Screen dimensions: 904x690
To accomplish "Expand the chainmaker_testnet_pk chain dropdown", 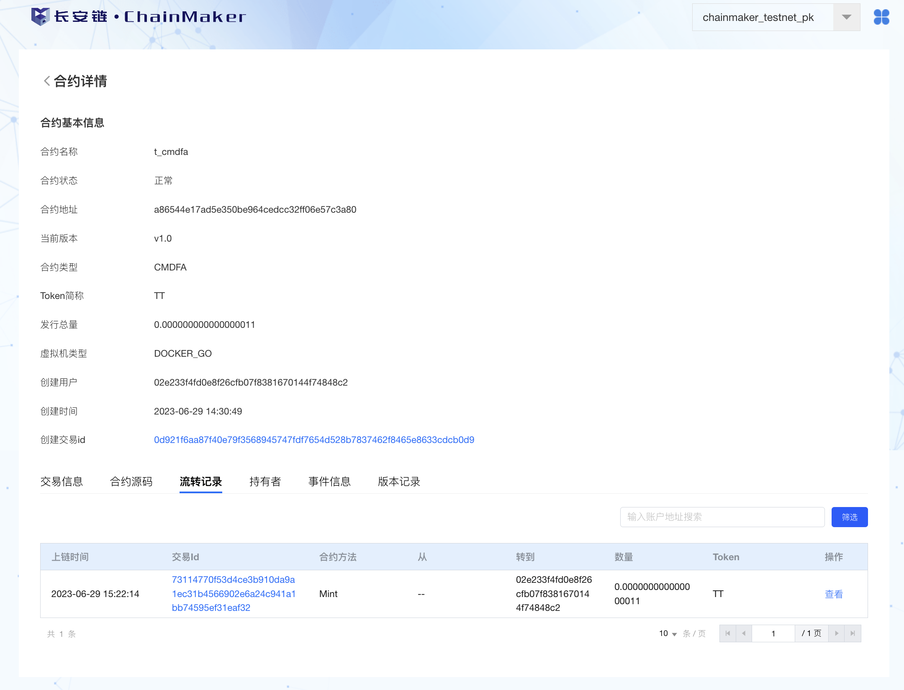I will 846,17.
